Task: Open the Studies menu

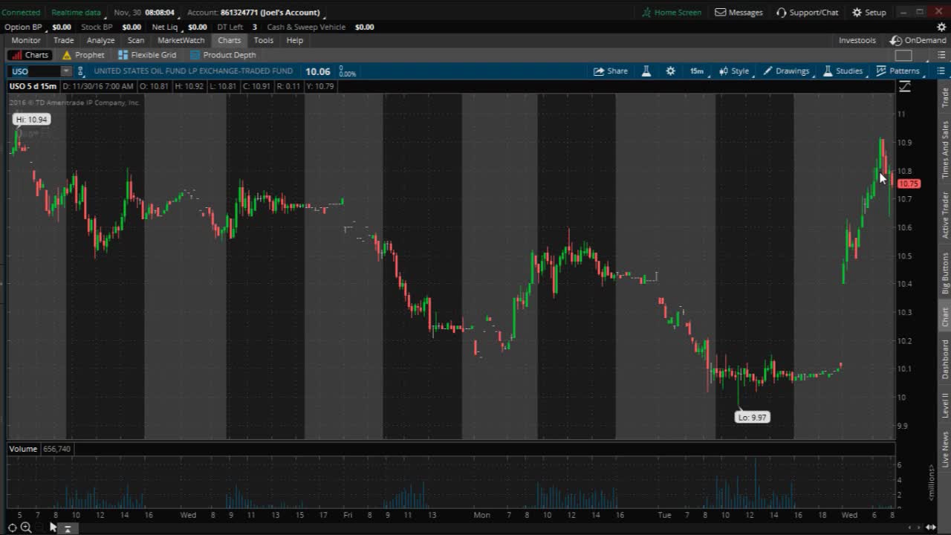Action: pos(843,71)
